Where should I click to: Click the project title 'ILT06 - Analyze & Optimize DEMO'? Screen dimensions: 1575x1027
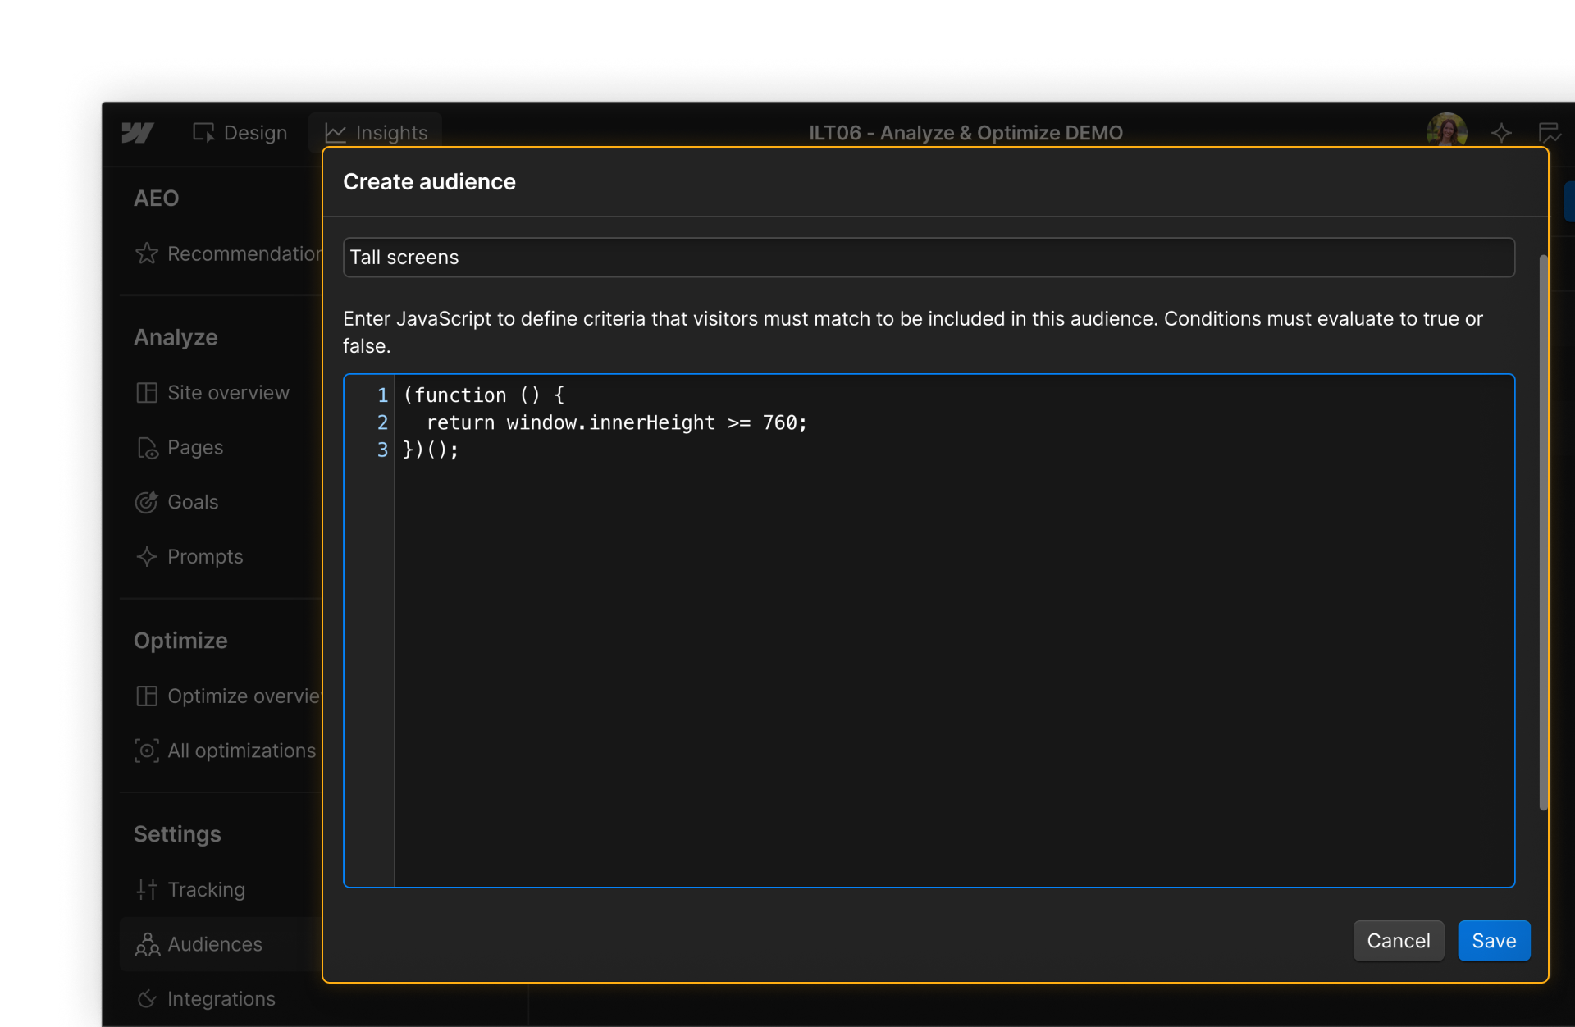pos(966,132)
